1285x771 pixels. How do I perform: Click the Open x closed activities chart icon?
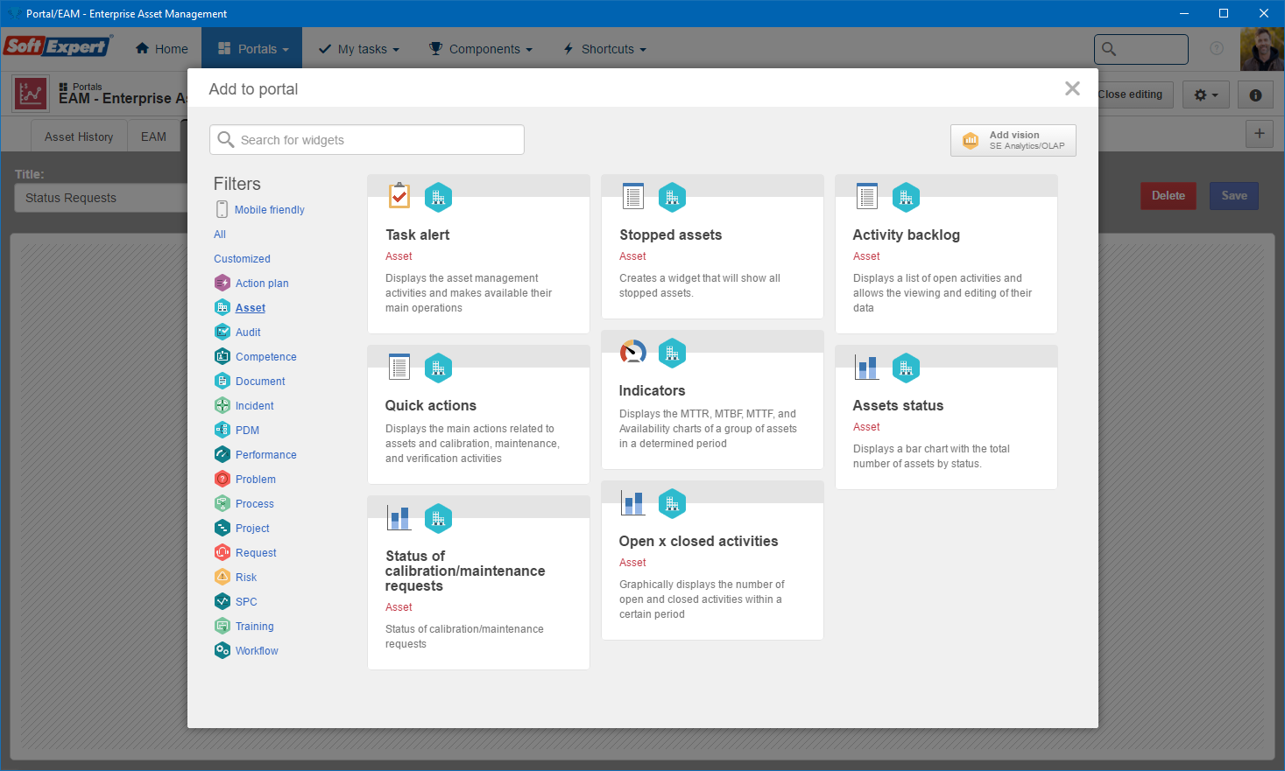pos(633,502)
